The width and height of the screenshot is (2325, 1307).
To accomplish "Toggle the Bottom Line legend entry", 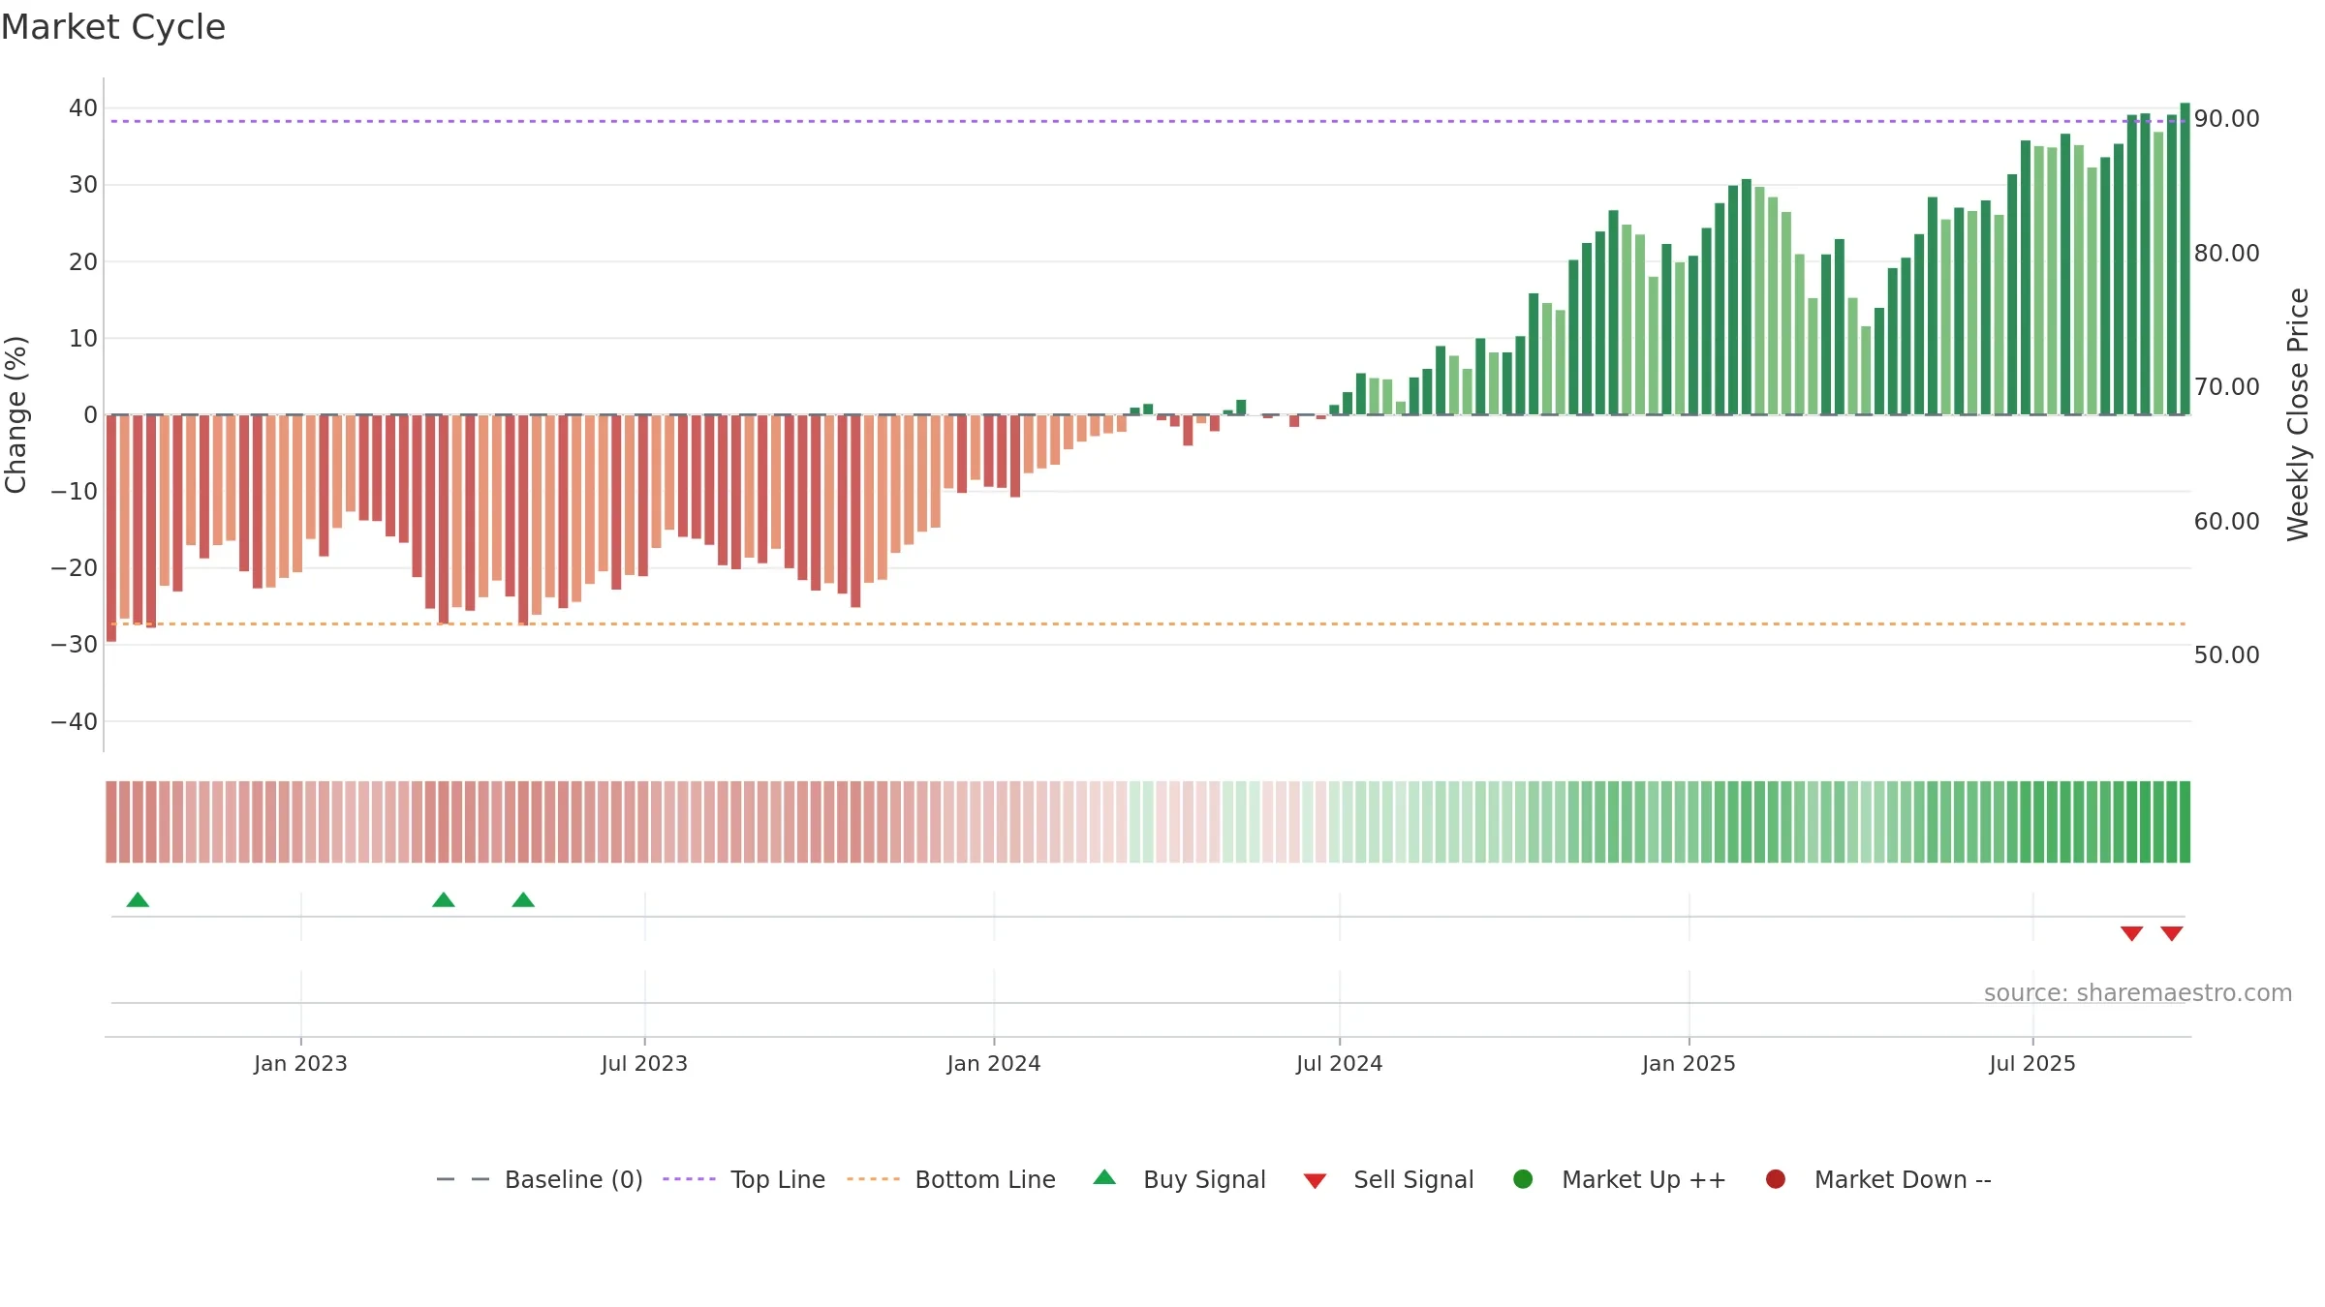I will [951, 1179].
